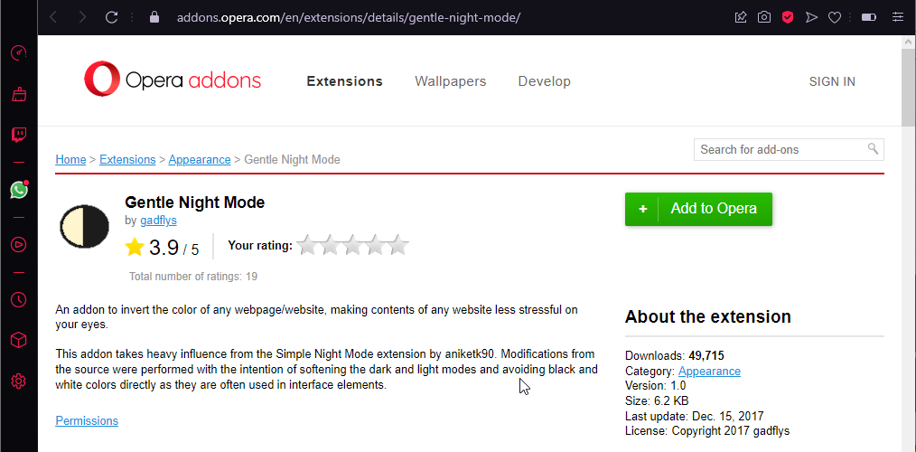Reload the current page
The height and width of the screenshot is (452, 916).
112,17
